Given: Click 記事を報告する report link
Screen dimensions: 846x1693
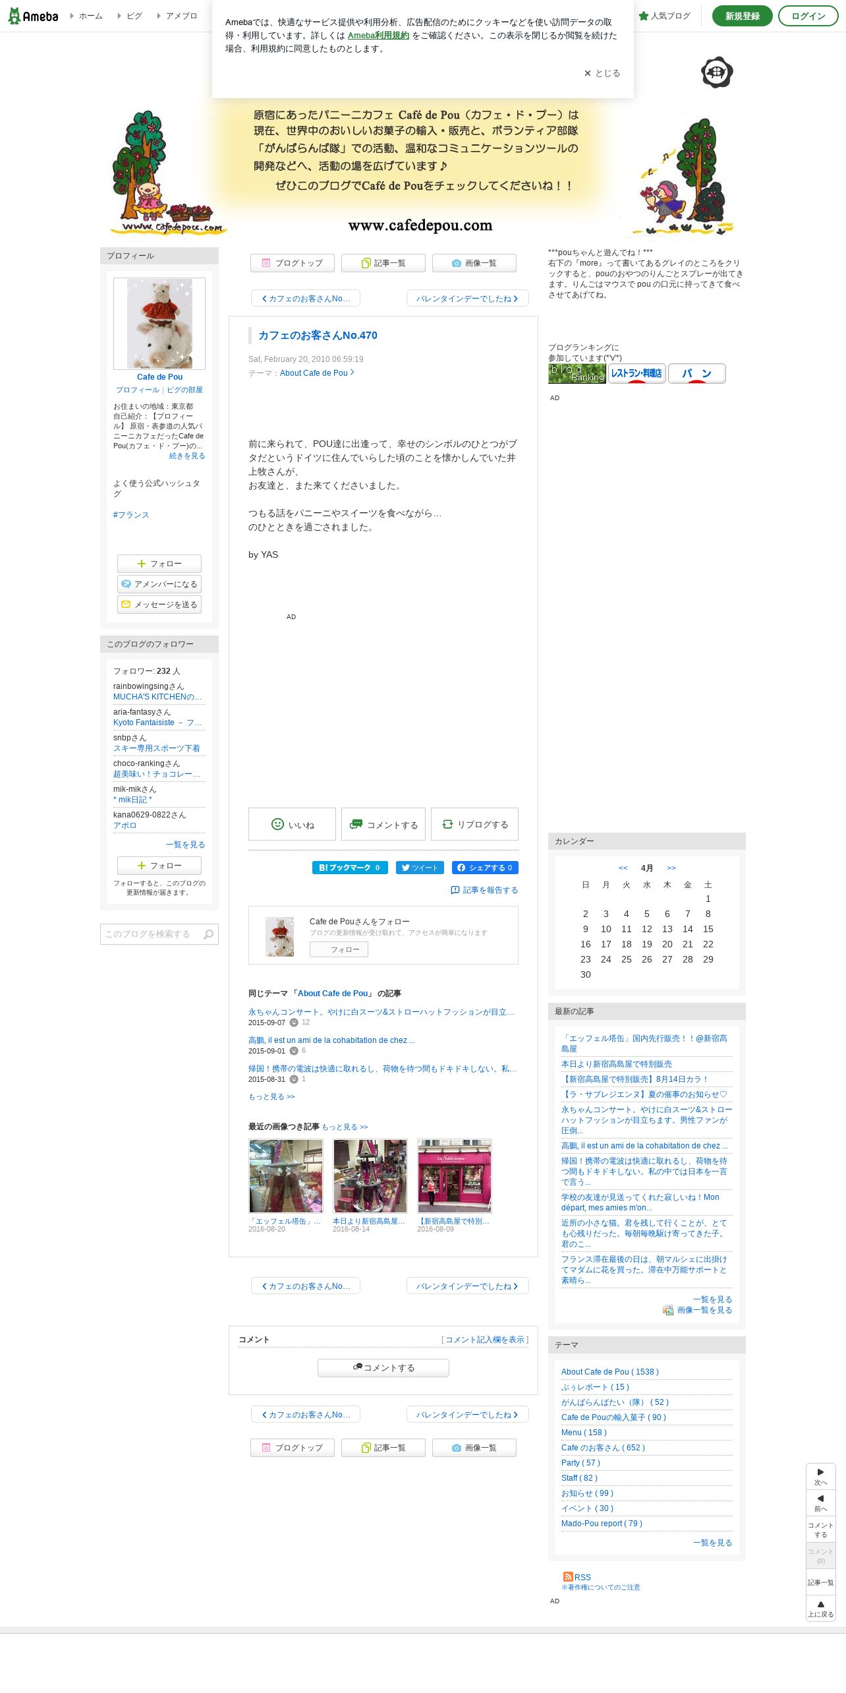Looking at the screenshot, I should coord(484,890).
